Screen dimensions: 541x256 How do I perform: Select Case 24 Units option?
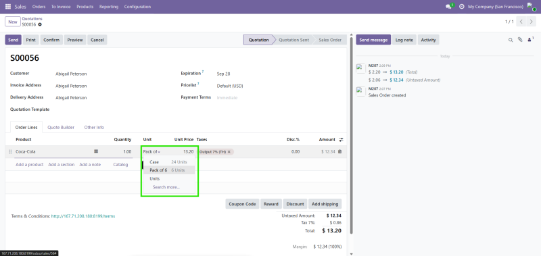169,162
